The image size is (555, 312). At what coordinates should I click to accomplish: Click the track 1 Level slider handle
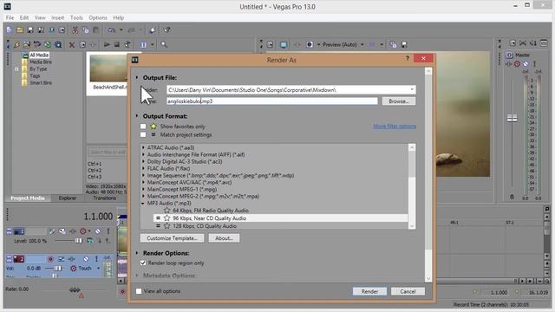[78, 241]
